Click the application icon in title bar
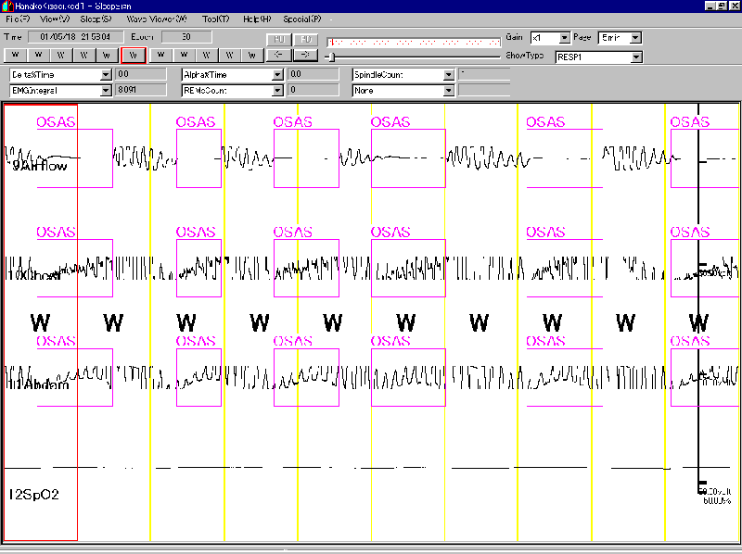This screenshot has width=742, height=554. [x=6, y=6]
